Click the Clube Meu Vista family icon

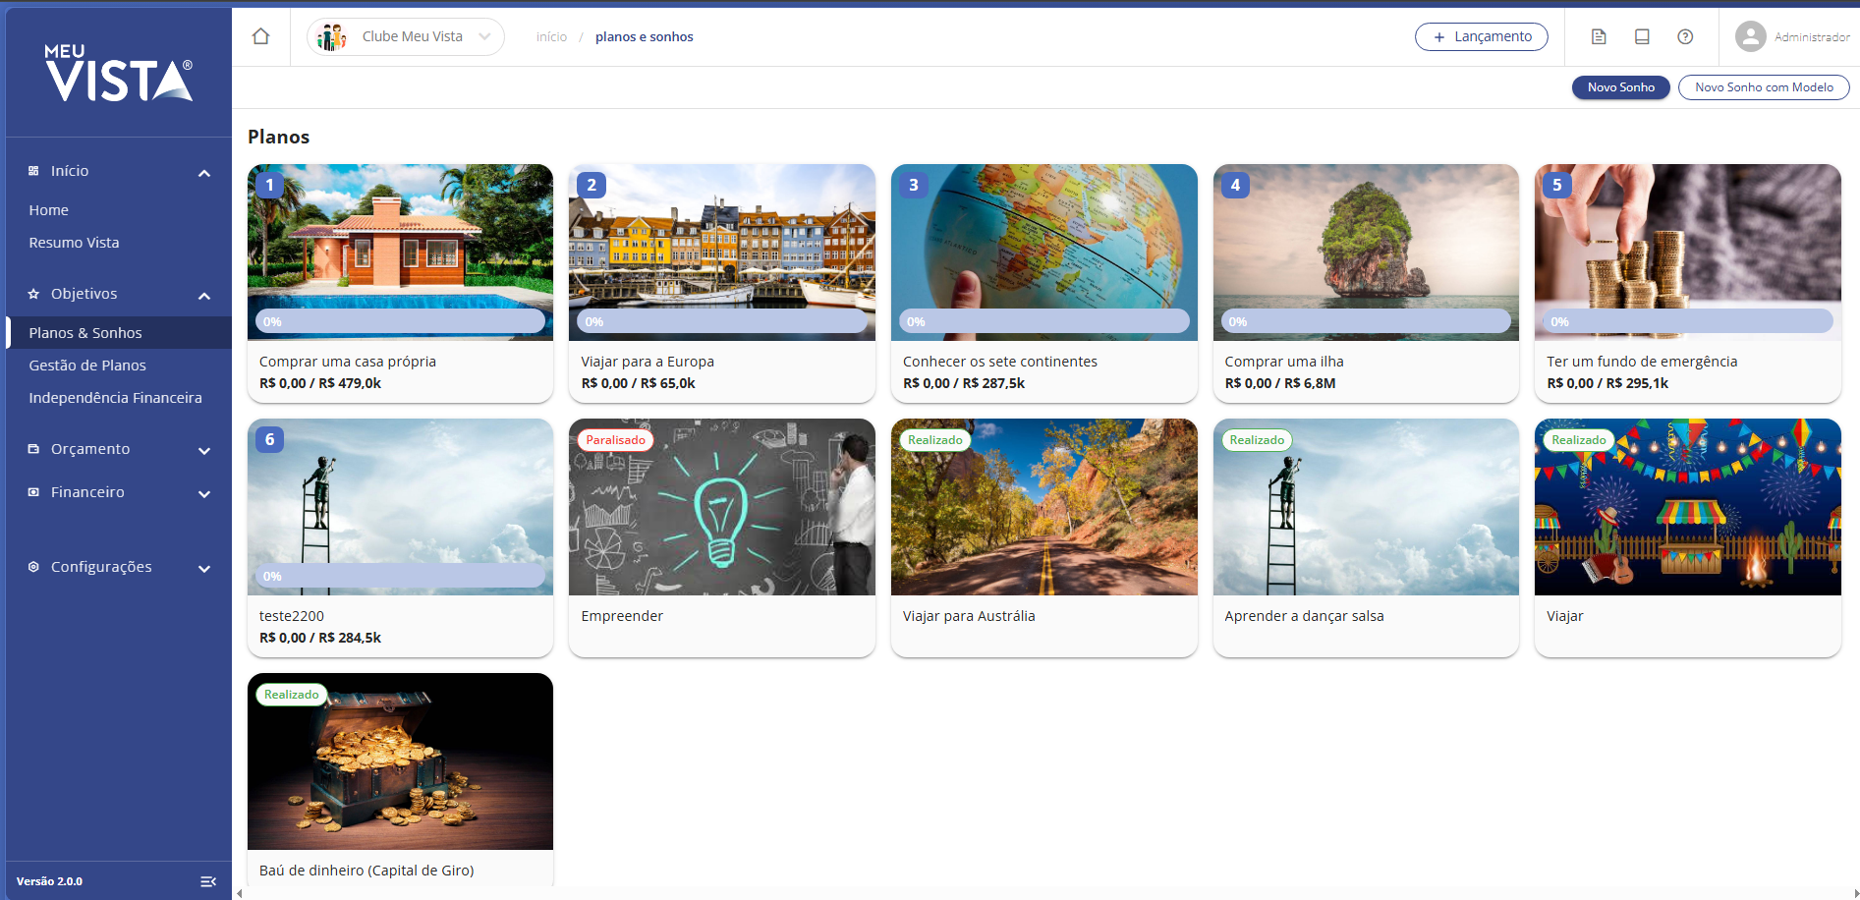[x=332, y=36]
